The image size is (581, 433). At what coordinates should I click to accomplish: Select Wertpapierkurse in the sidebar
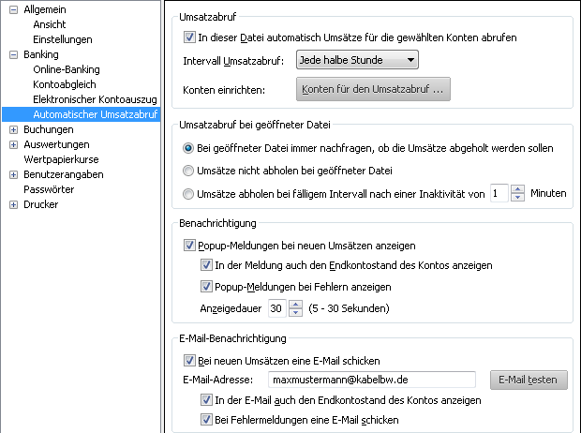click(x=61, y=159)
